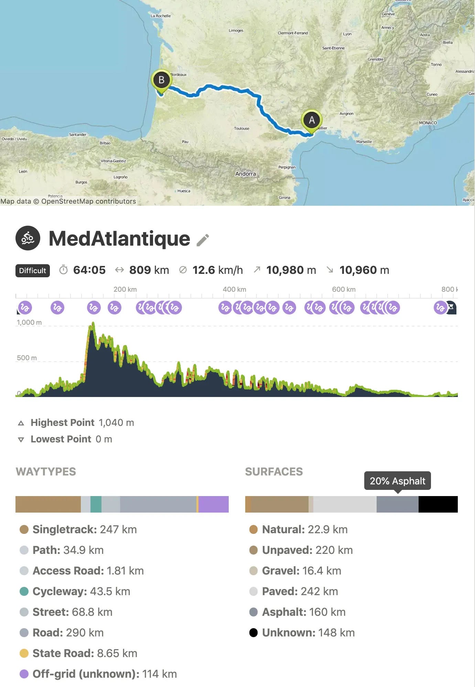Select the brown Singletrack segment in waytypes bar

[48, 504]
